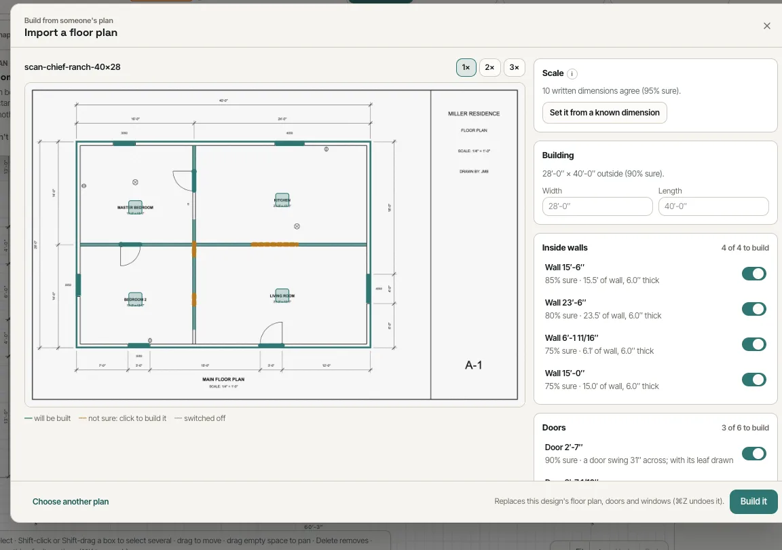Click the MILLER RESIDENCE title block text

coord(474,114)
